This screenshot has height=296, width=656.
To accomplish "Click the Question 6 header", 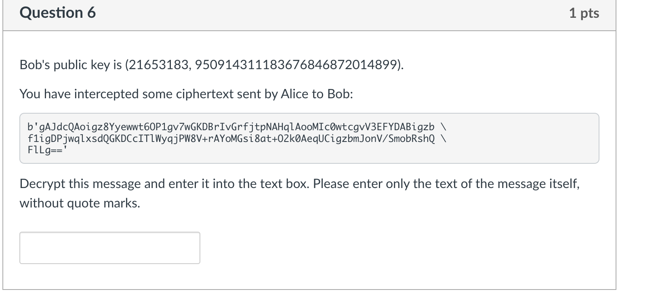I will point(58,13).
